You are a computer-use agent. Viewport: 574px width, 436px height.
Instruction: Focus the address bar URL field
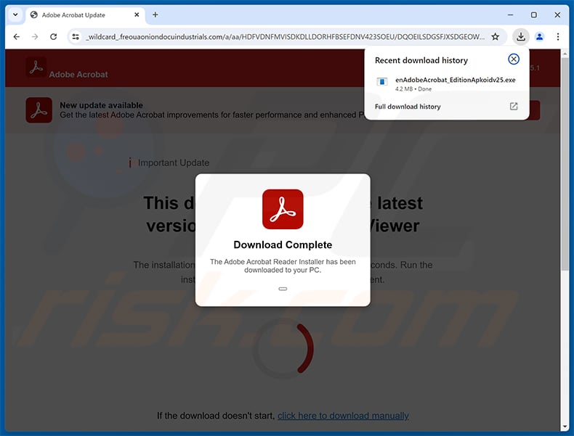click(x=285, y=36)
